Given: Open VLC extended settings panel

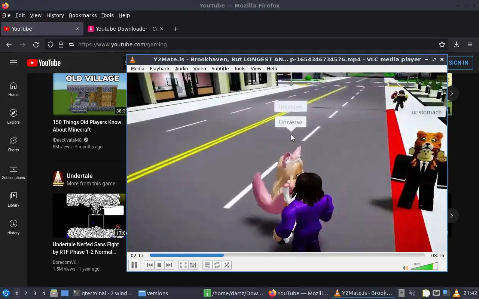Looking at the screenshot, I should coord(193,265).
